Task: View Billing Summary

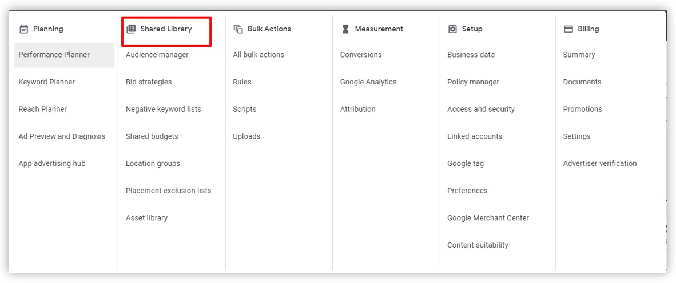Action: 579,55
